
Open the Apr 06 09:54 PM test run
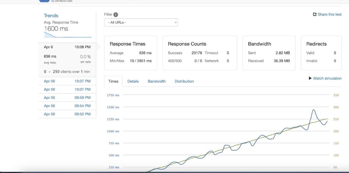67,106
